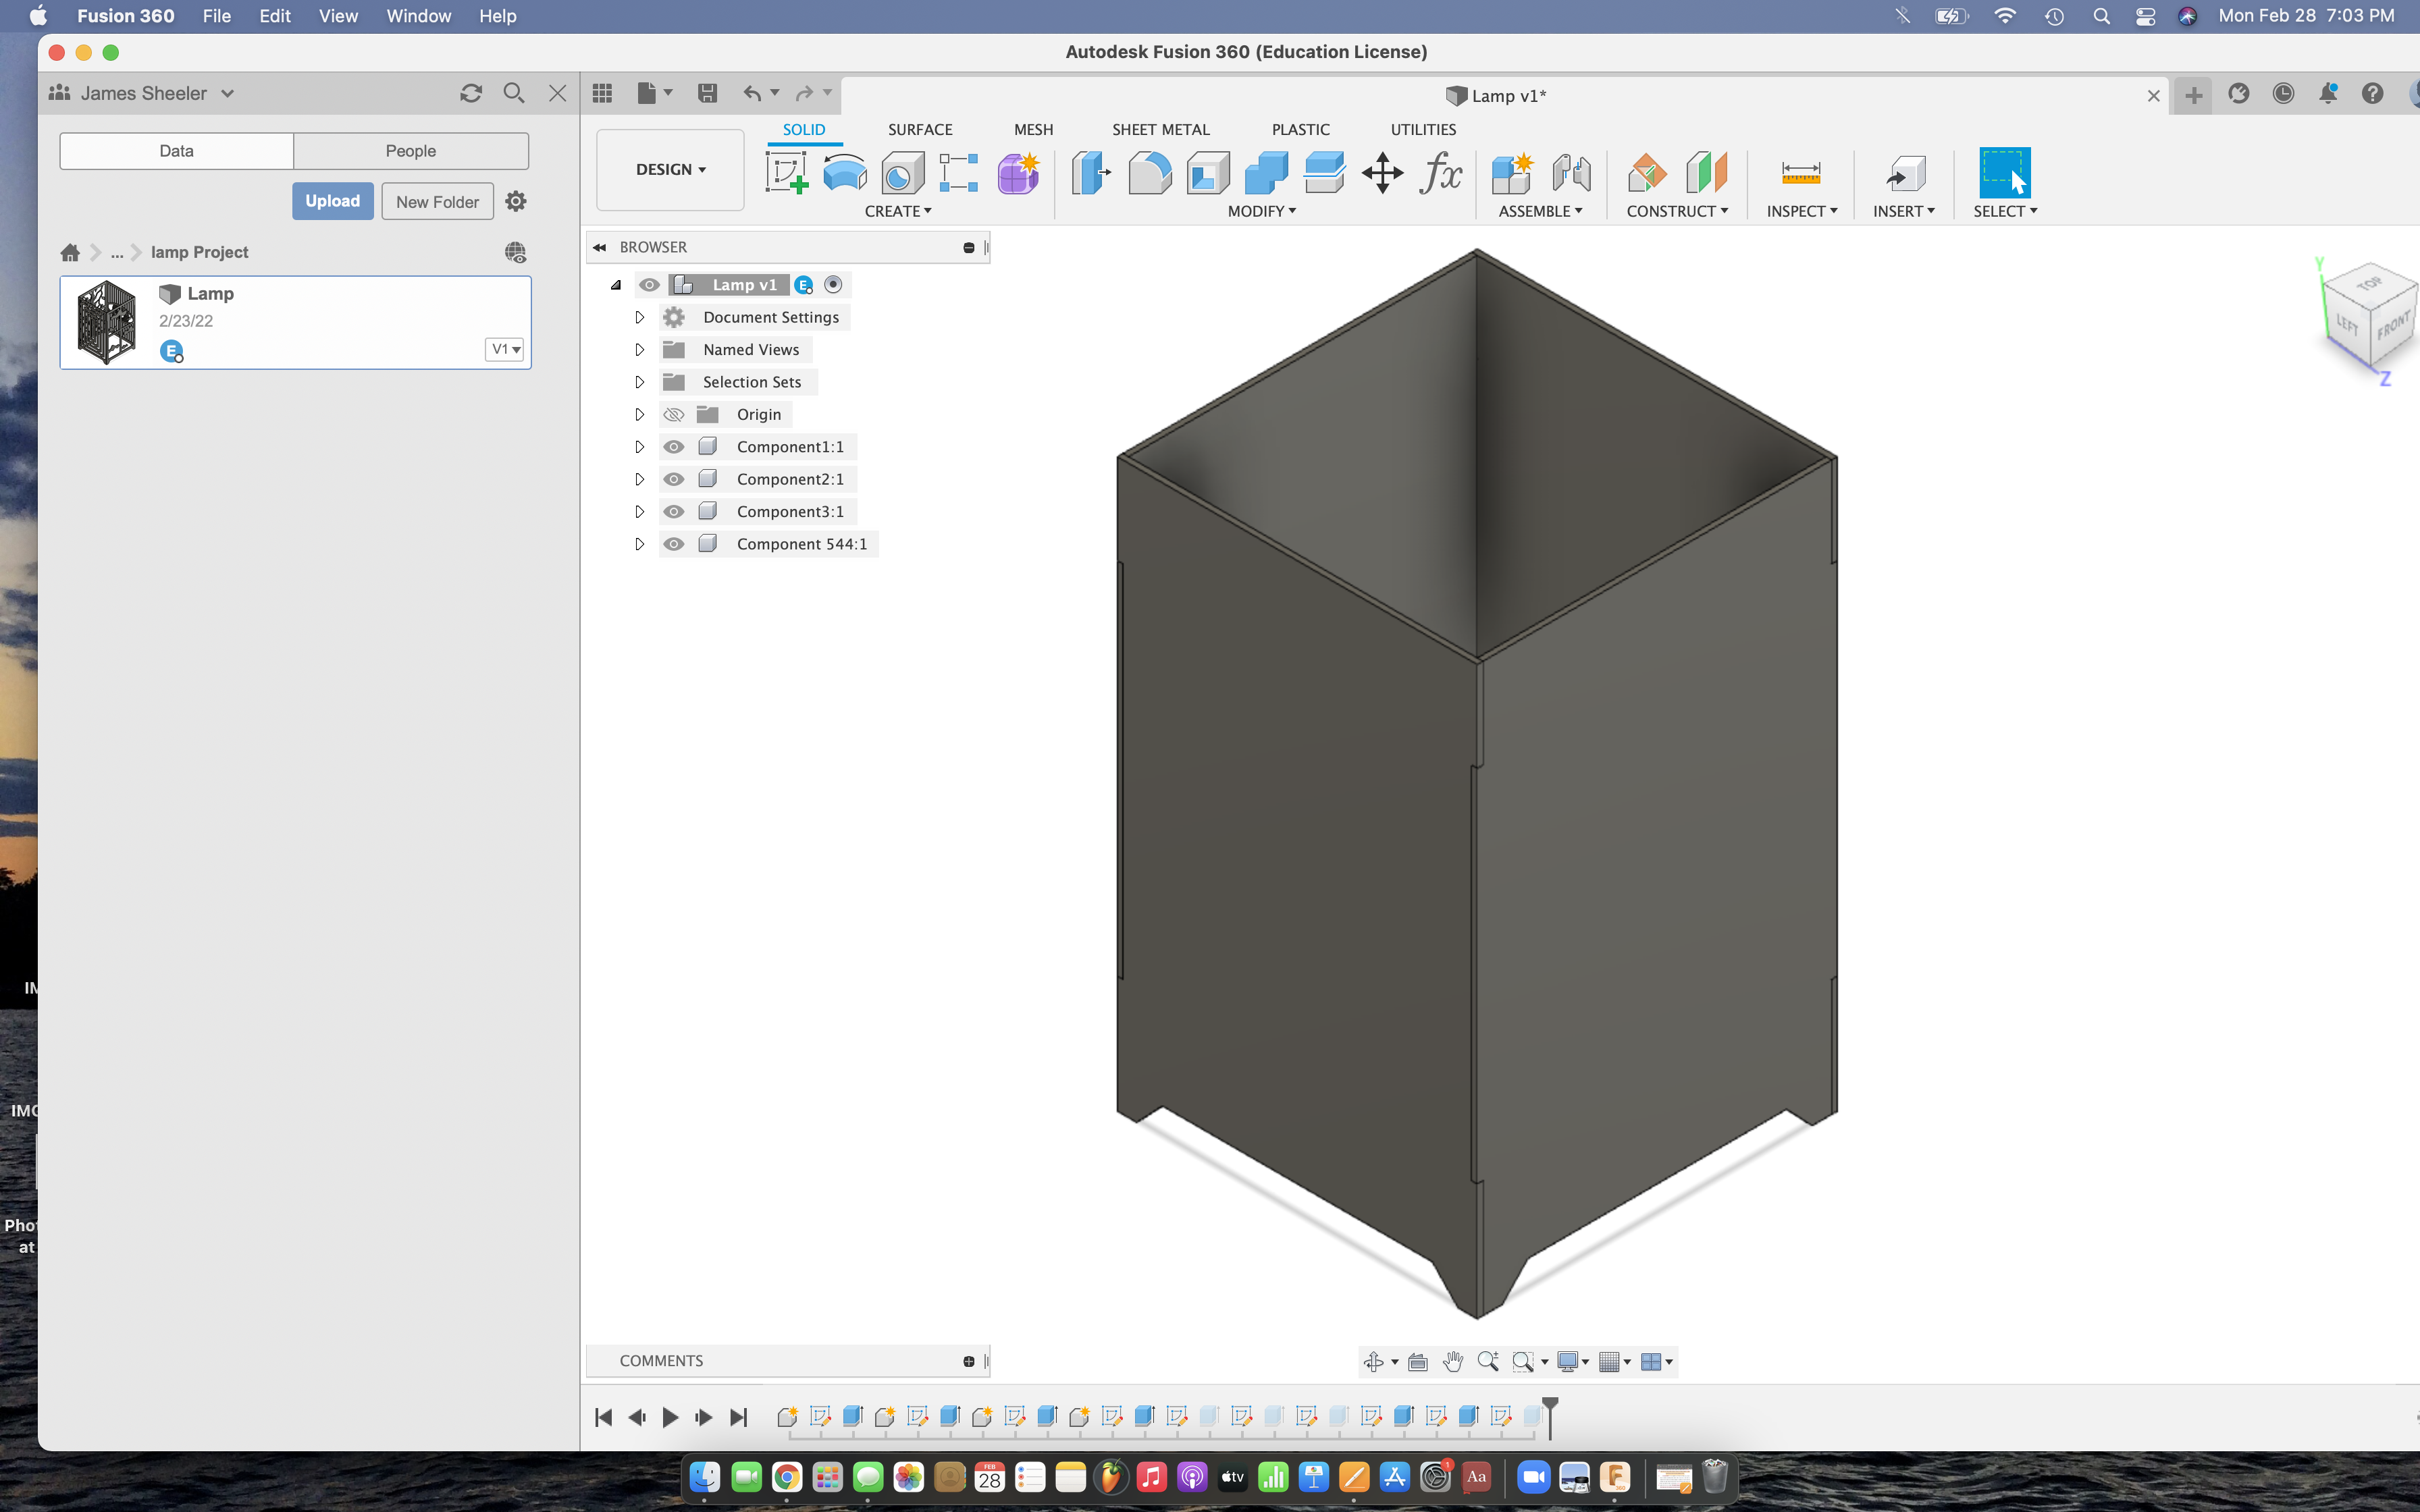Activate the Measure tool under Inspect
The width and height of the screenshot is (2420, 1512).
1800,172
